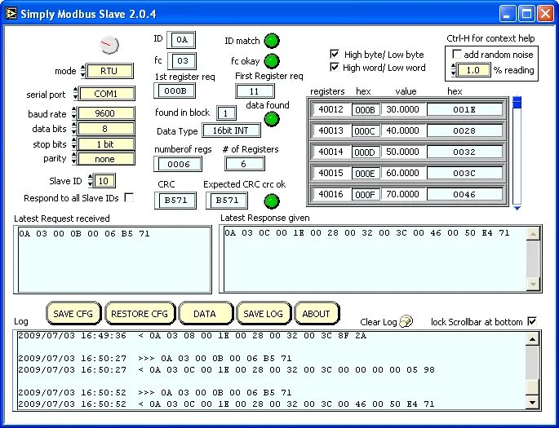559x428 pixels.
Task: Click the fc okay green LED indicator
Action: 272,61
